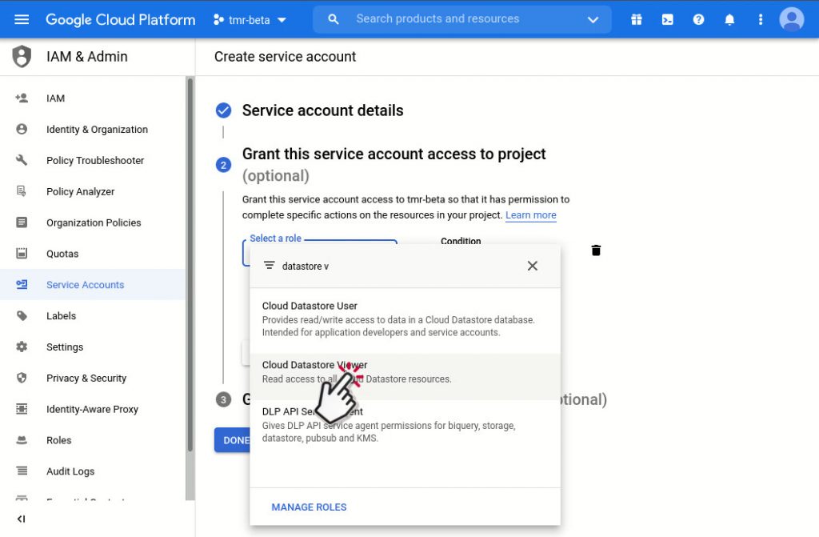The width and height of the screenshot is (819, 537).
Task: Open Organization Policies page
Action: pyautogui.click(x=94, y=222)
